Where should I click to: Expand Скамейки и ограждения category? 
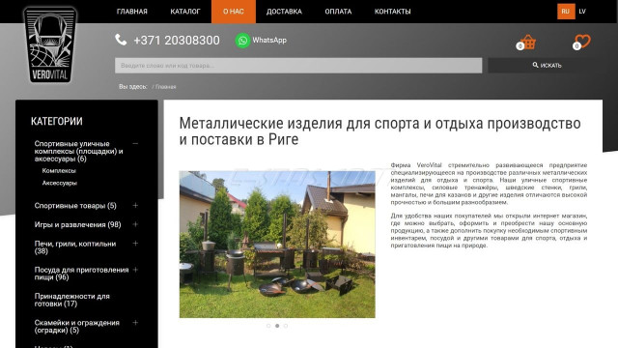(135, 323)
